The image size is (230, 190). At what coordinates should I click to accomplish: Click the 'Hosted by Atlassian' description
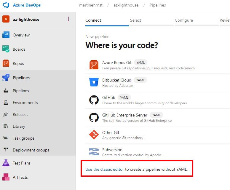118,86
